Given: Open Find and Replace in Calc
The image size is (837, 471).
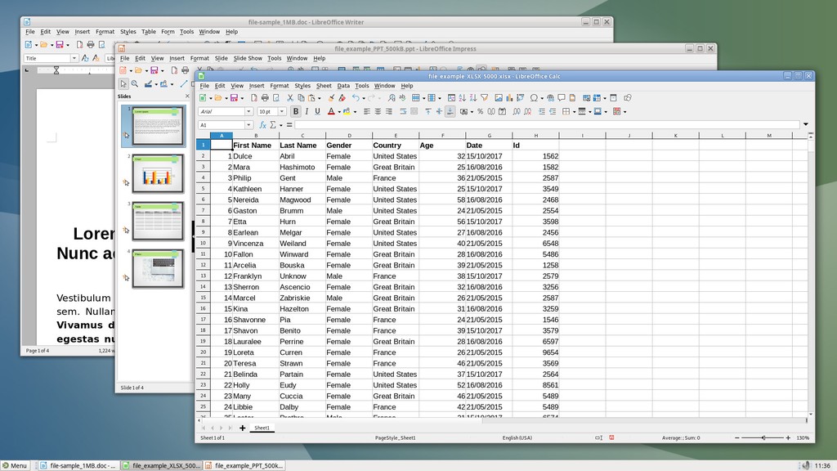Looking at the screenshot, I should [x=392, y=96].
